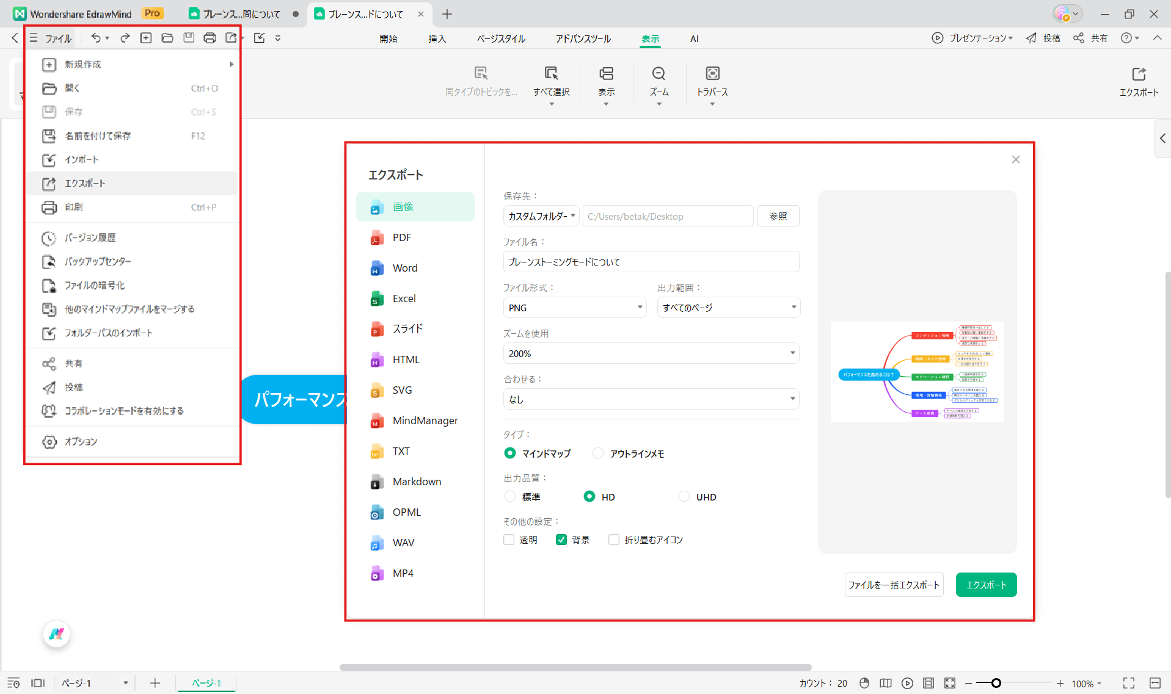Enable the 透明 (transparent) export option

[509, 540]
